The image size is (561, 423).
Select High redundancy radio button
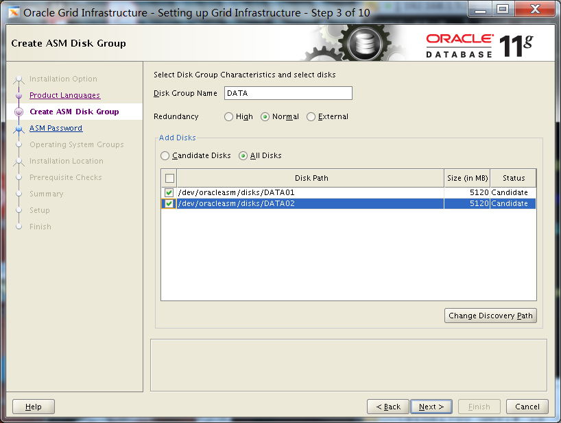(228, 117)
